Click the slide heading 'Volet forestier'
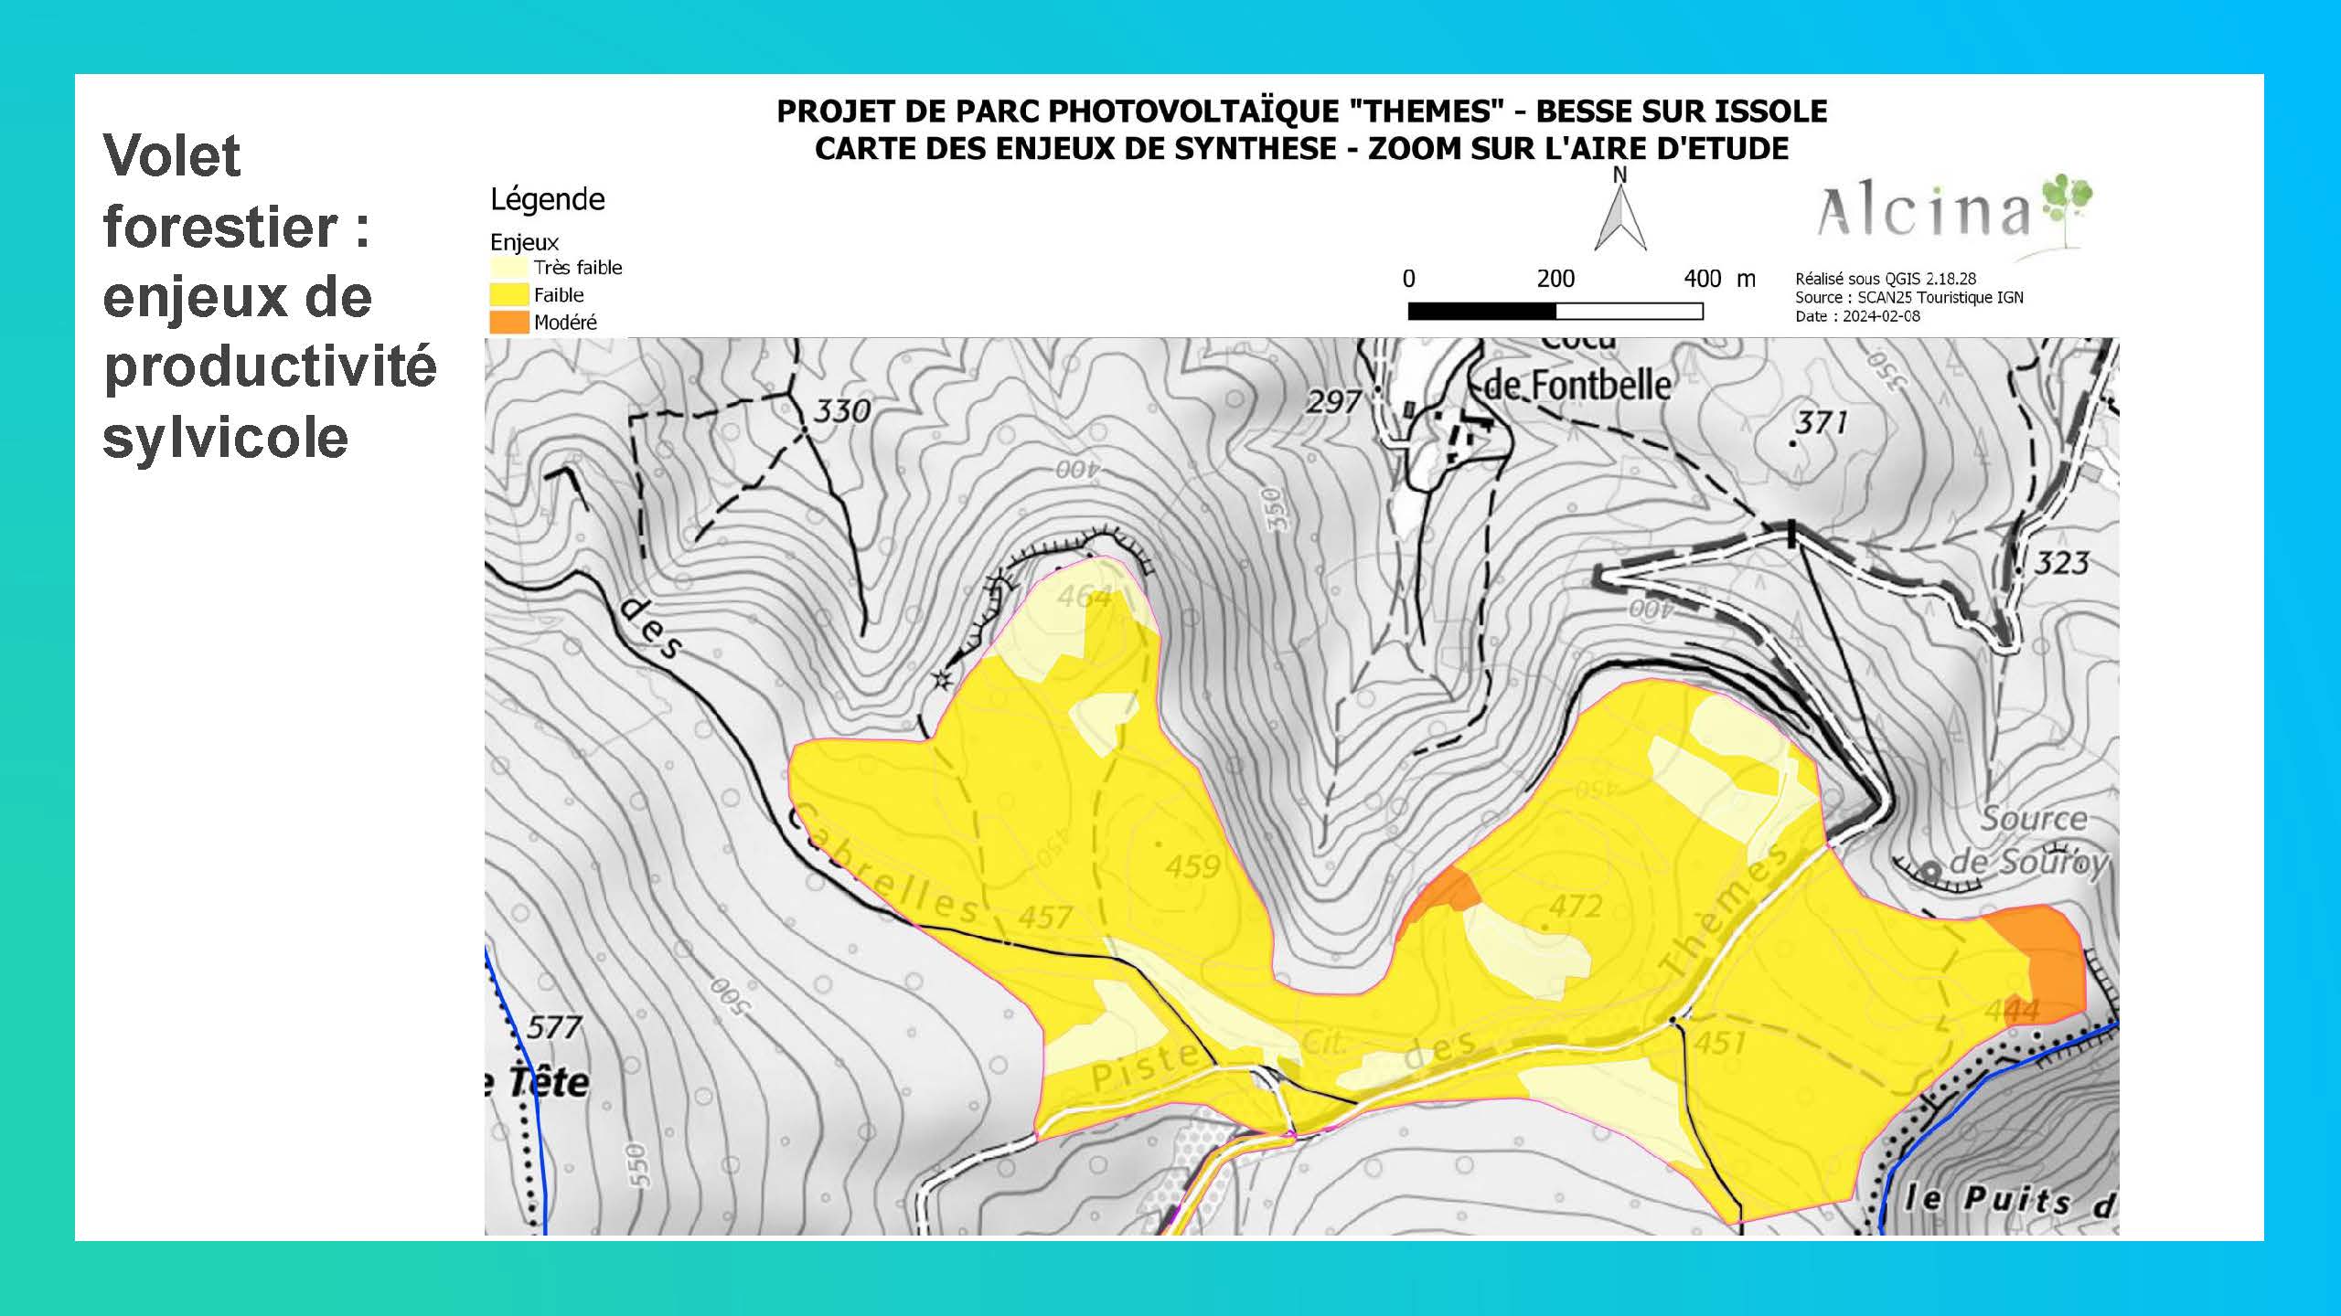 (x=236, y=190)
